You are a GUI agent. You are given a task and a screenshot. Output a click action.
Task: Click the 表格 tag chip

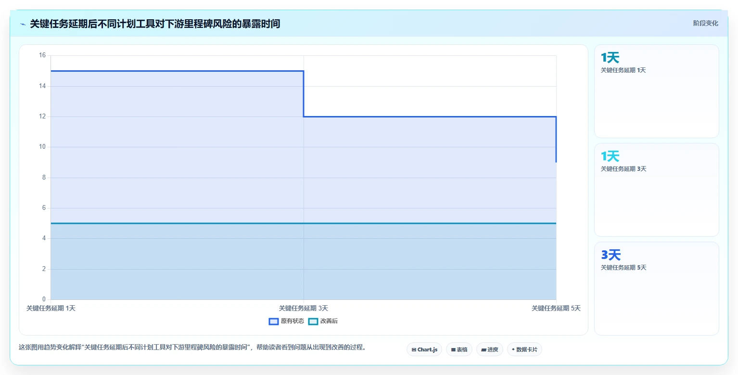(x=459, y=349)
